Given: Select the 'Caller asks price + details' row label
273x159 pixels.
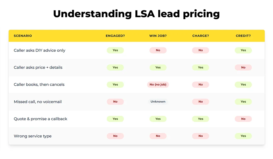Looking at the screenshot, I should pos(38,67).
